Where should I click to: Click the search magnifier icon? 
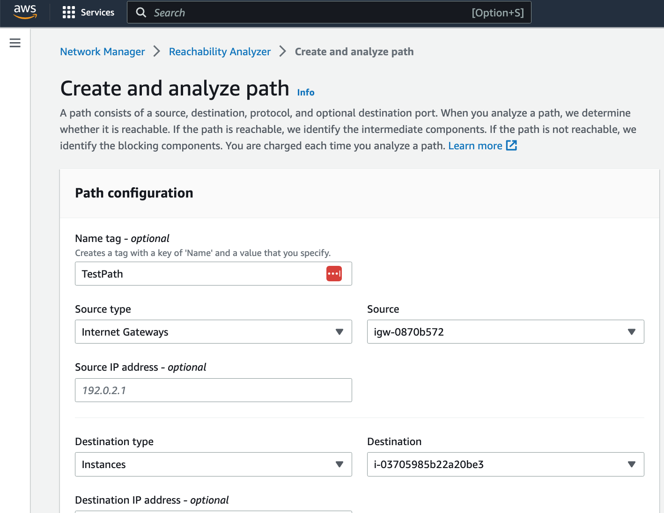click(141, 12)
